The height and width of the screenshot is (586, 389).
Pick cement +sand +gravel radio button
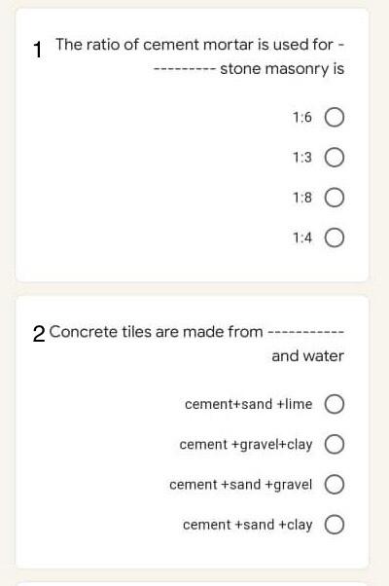point(335,485)
